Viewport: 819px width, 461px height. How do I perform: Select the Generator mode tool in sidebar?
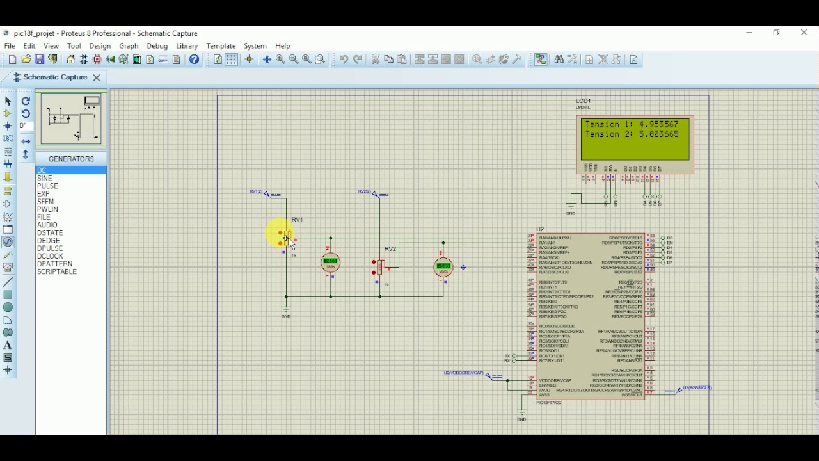[8, 242]
